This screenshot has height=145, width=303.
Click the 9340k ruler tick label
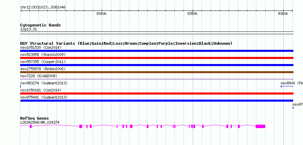(x=101, y=14)
